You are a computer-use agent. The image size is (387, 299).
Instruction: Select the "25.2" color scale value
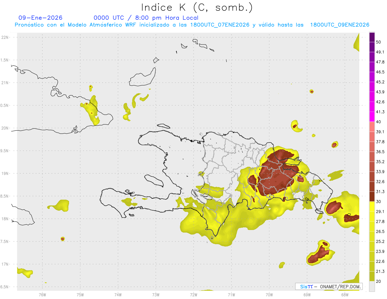(x=380, y=242)
